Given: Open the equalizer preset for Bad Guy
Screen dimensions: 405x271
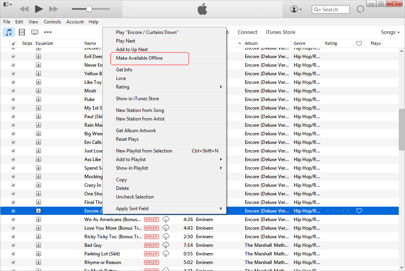Looking at the screenshot, I should (x=39, y=245).
